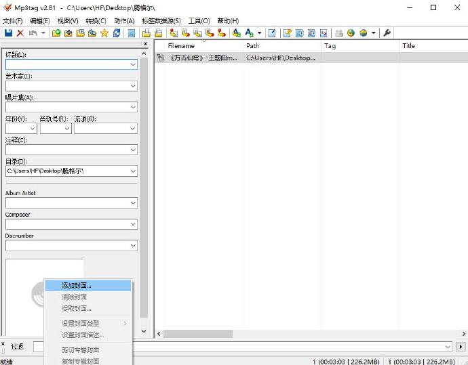This screenshot has height=365, width=468.
Task: Expand the 标题 (Title) dropdown
Action: [x=133, y=64]
